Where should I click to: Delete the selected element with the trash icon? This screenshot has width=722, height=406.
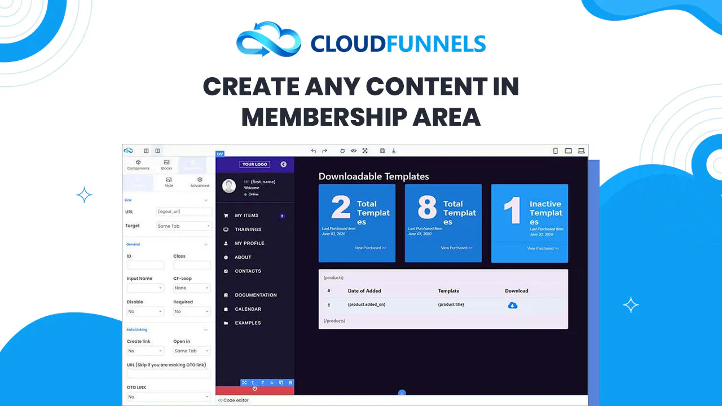pos(290,382)
